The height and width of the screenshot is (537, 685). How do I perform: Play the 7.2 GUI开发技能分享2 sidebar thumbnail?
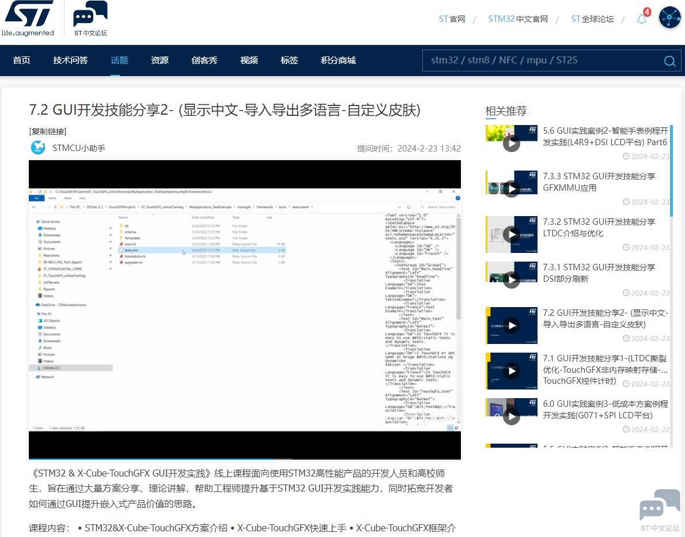[x=512, y=325]
